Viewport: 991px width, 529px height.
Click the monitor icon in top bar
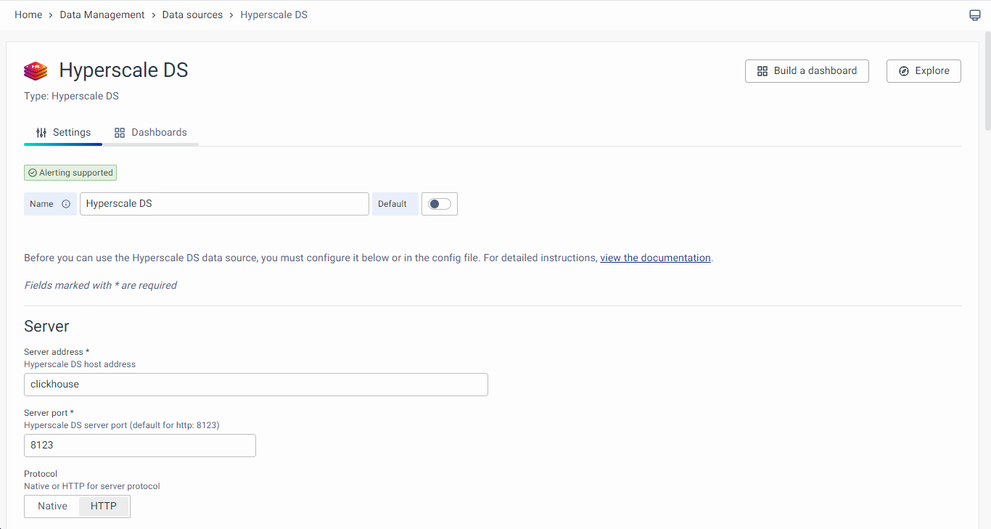click(975, 15)
